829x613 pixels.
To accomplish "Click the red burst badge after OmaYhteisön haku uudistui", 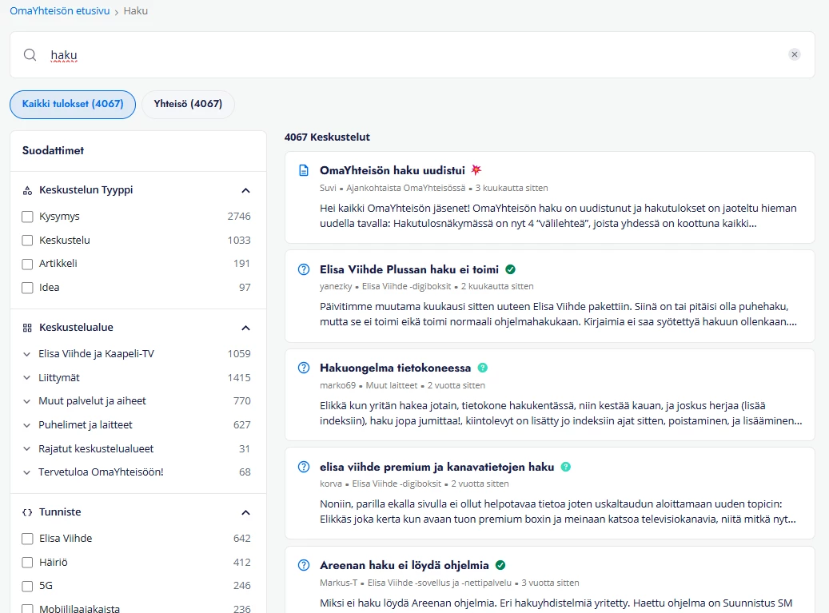I will pyautogui.click(x=476, y=169).
